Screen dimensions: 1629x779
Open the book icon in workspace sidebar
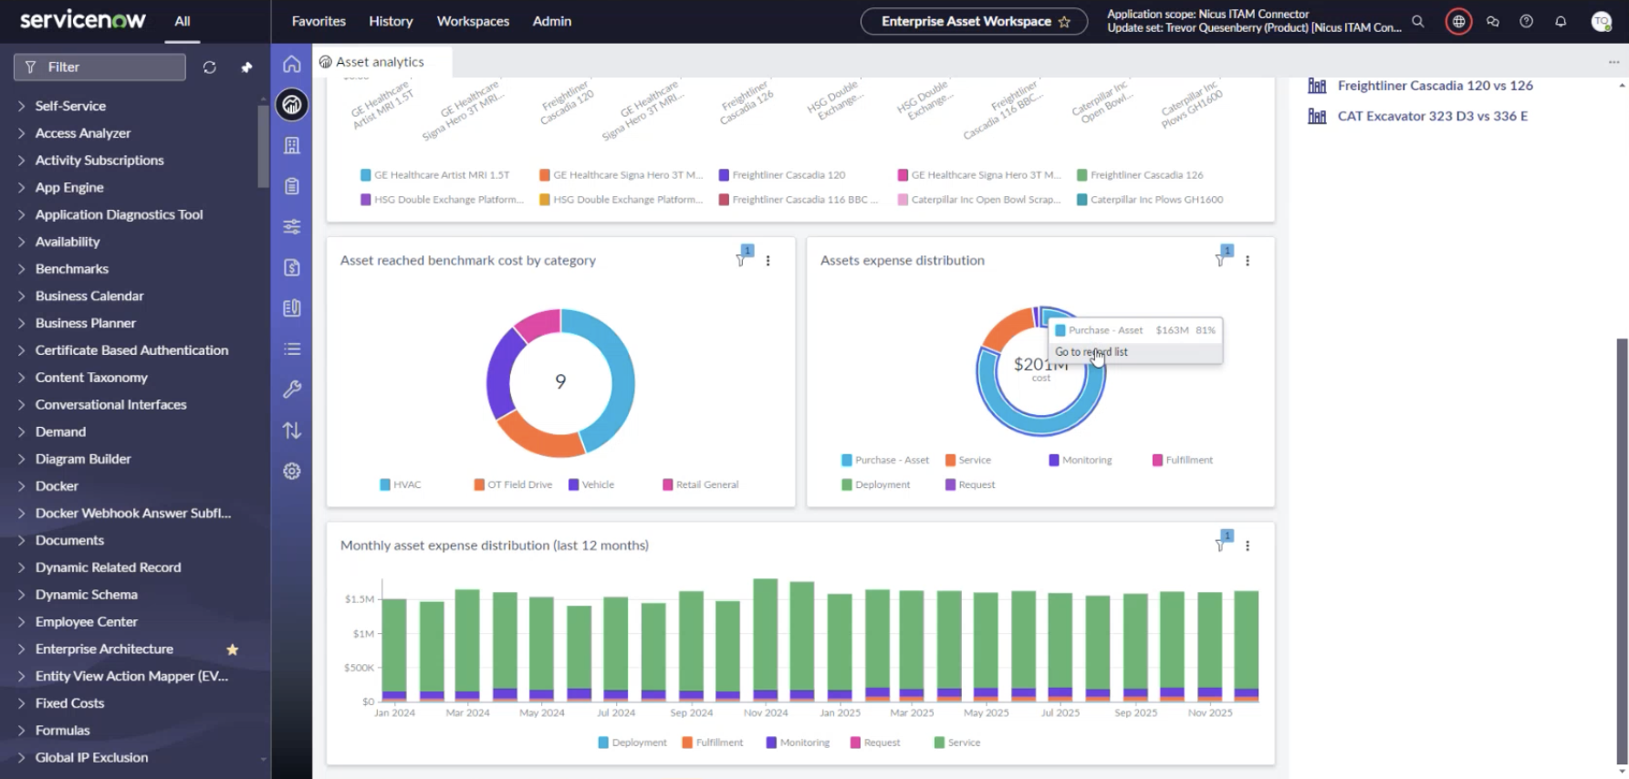click(x=292, y=308)
